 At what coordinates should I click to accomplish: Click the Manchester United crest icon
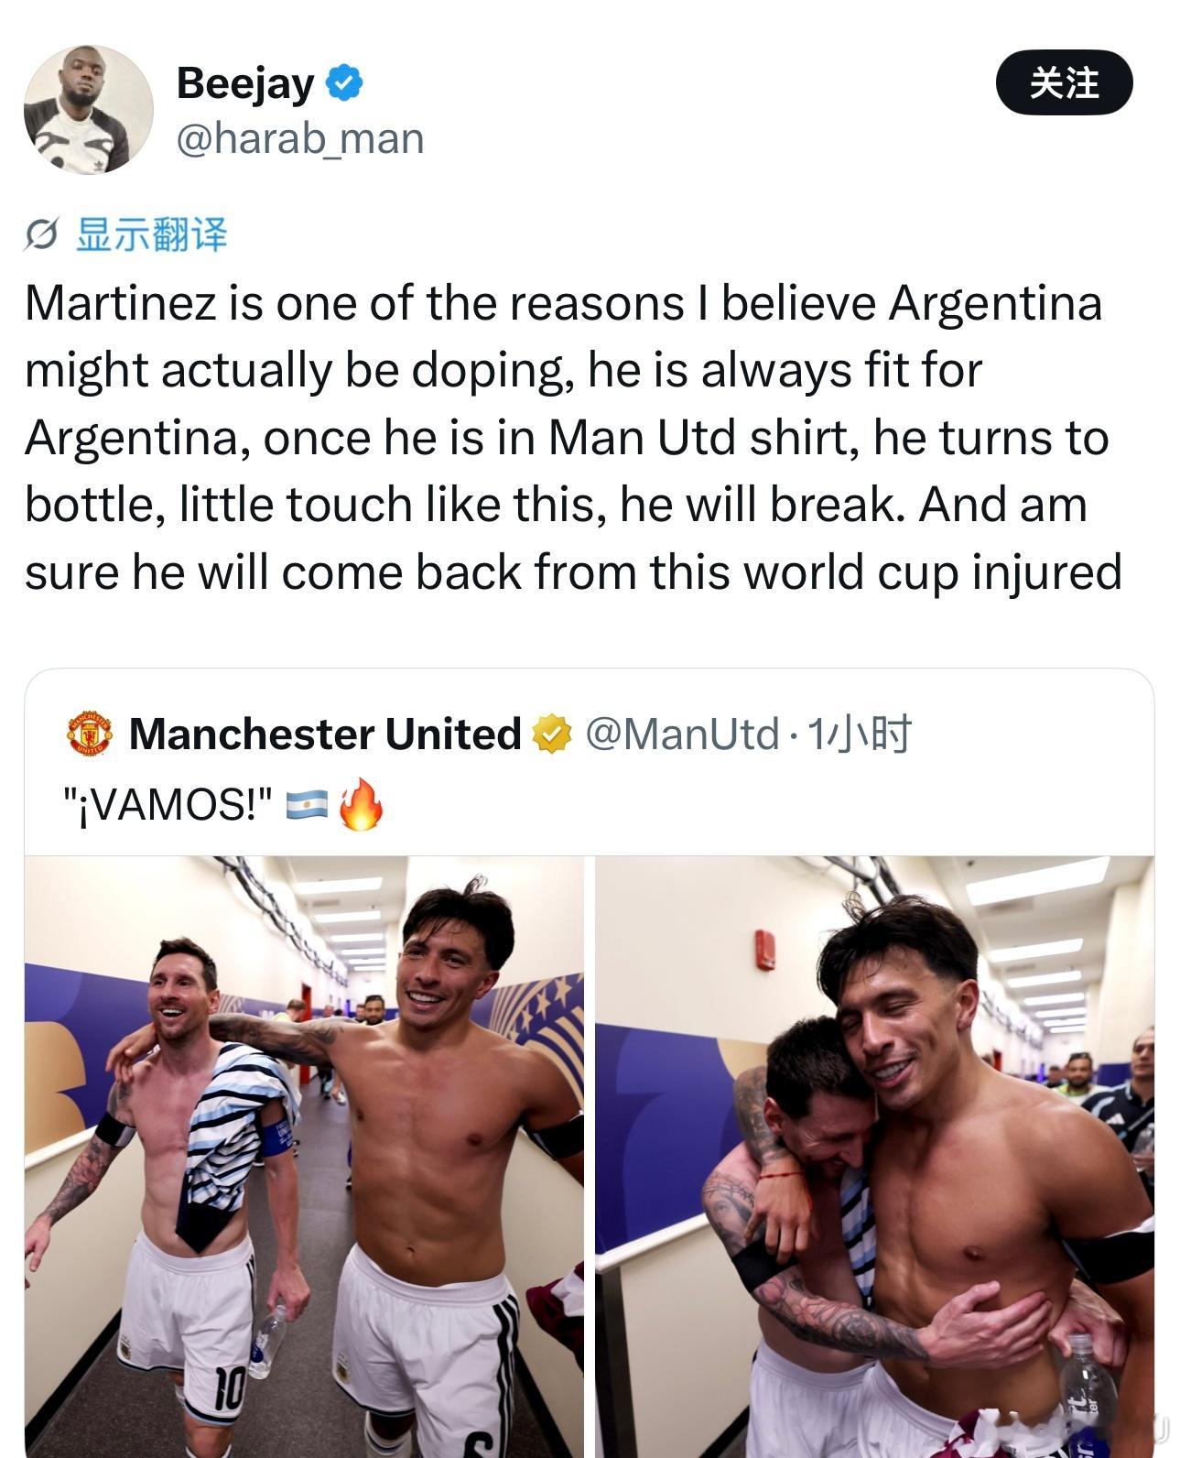tap(89, 734)
